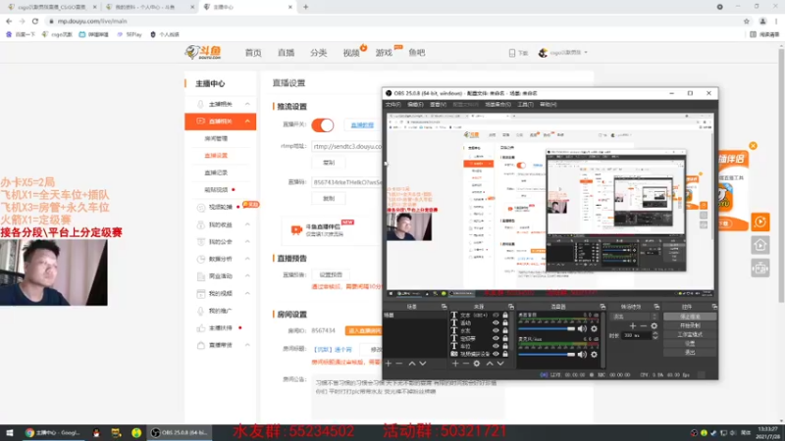Screen dimensions: 785x441
Task: Hide the 水友 text source
Action: click(x=496, y=330)
